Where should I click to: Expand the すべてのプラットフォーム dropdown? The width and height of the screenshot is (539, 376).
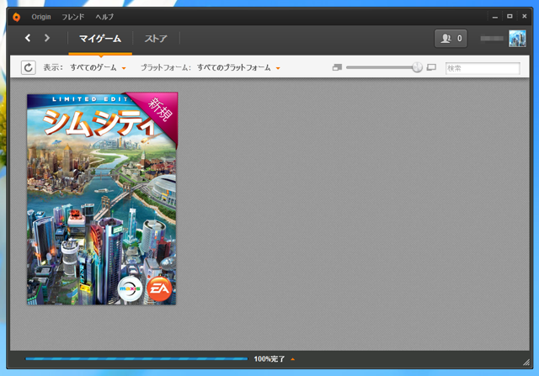(238, 67)
